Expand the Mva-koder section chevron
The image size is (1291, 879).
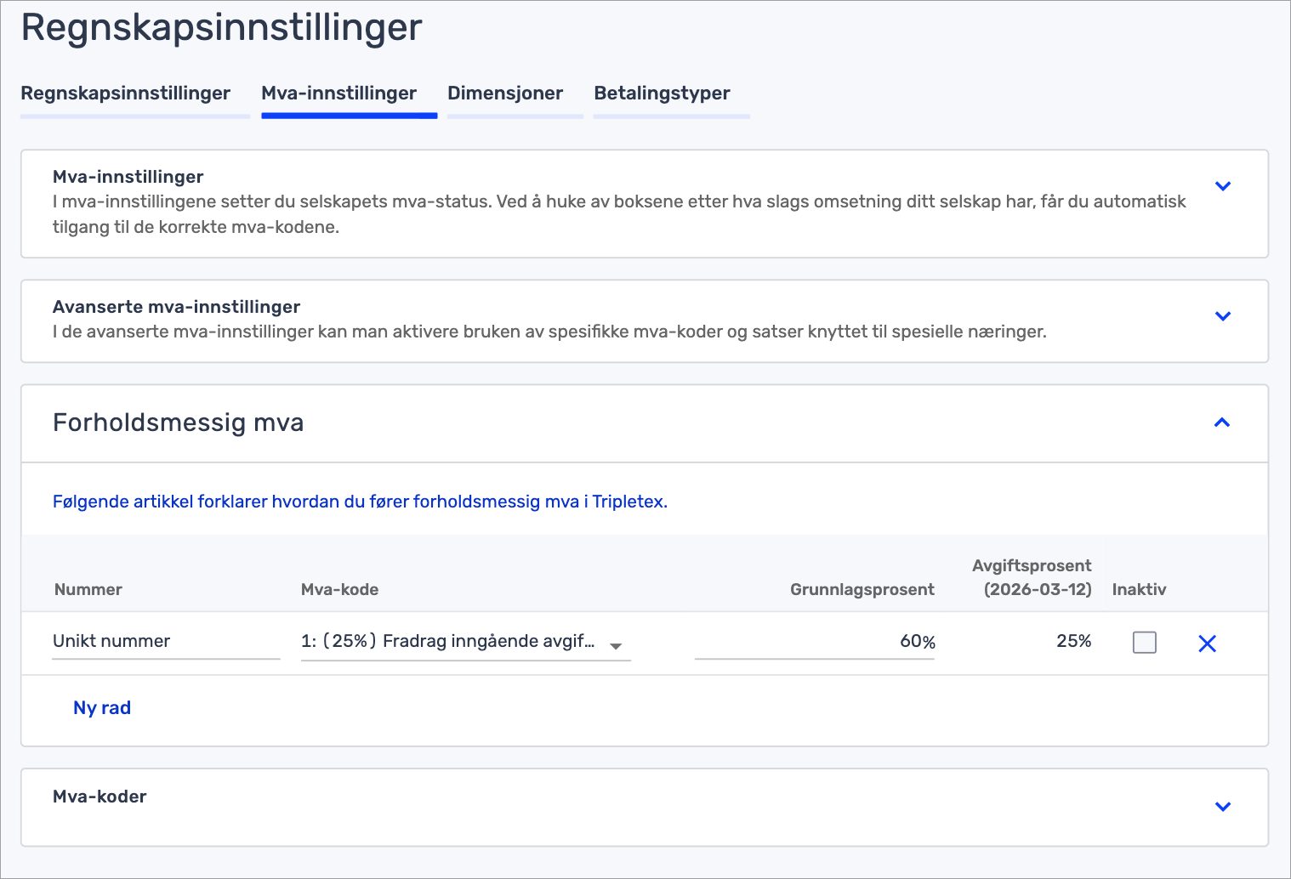point(1222,807)
